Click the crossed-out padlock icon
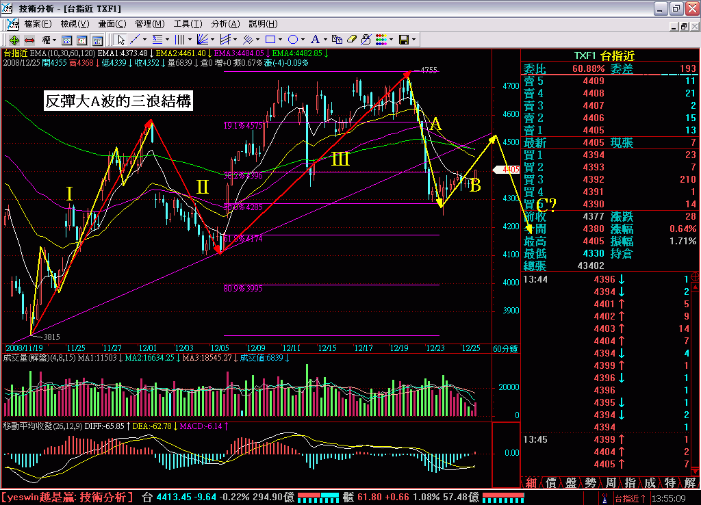The image size is (701, 505). tap(366, 40)
